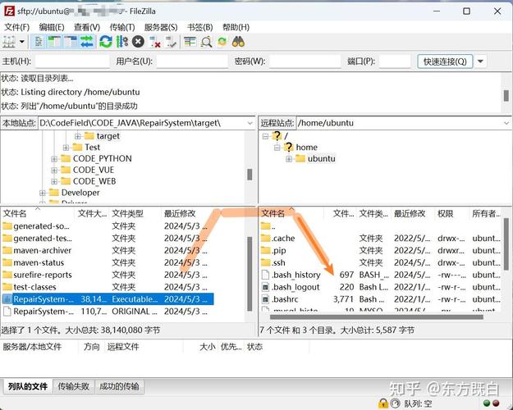The width and height of the screenshot is (513, 410).
Task: Cancel the current operation with the X icon
Action: pos(138,42)
